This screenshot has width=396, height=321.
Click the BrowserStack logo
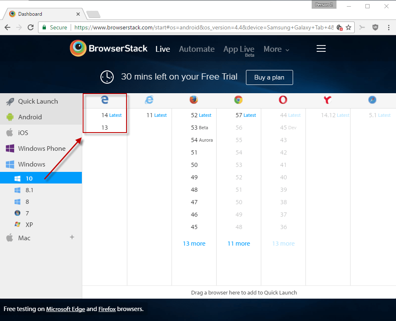tap(109, 48)
